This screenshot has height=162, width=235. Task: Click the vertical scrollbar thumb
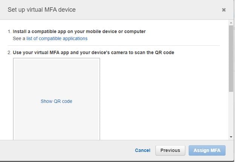click(x=231, y=58)
